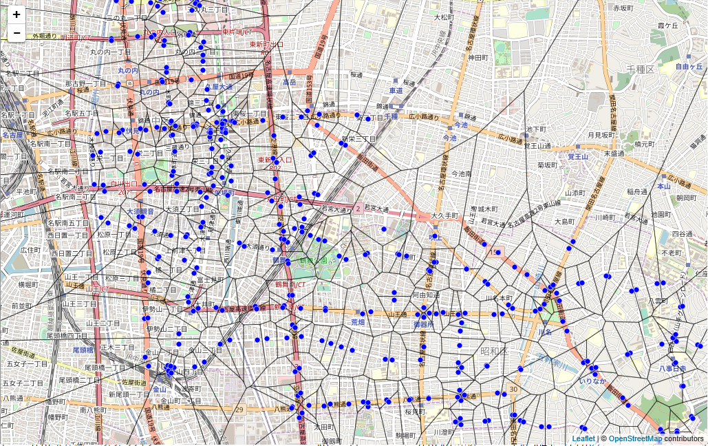Click the 自由ヶ丘 station label
This screenshot has height=446, width=708.
tap(689, 67)
